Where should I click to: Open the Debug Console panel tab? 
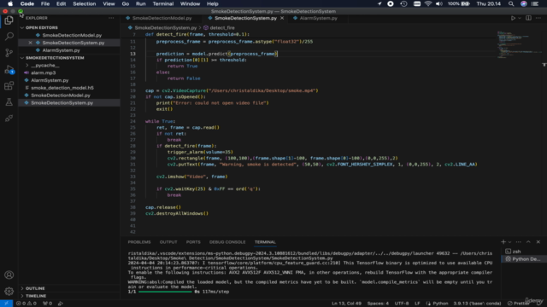tap(227, 242)
